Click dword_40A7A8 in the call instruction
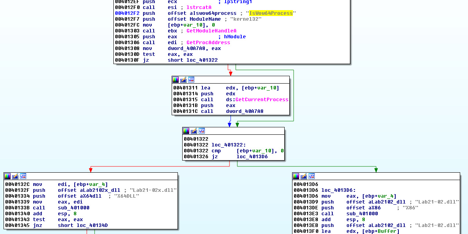 click(244, 111)
